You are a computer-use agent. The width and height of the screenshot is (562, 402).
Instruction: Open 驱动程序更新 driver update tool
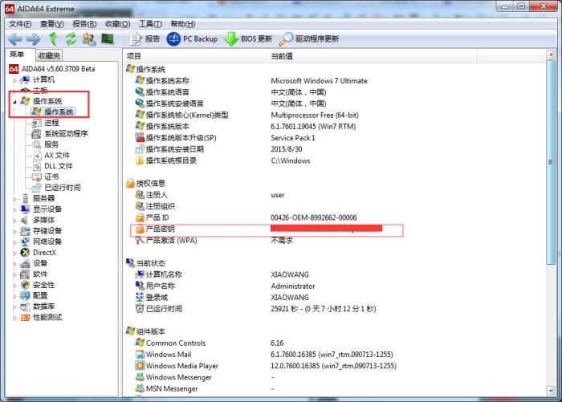click(x=309, y=39)
